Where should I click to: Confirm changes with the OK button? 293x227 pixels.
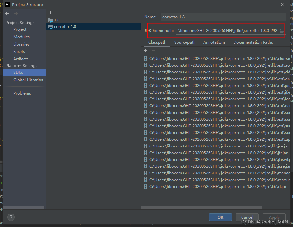220,217
